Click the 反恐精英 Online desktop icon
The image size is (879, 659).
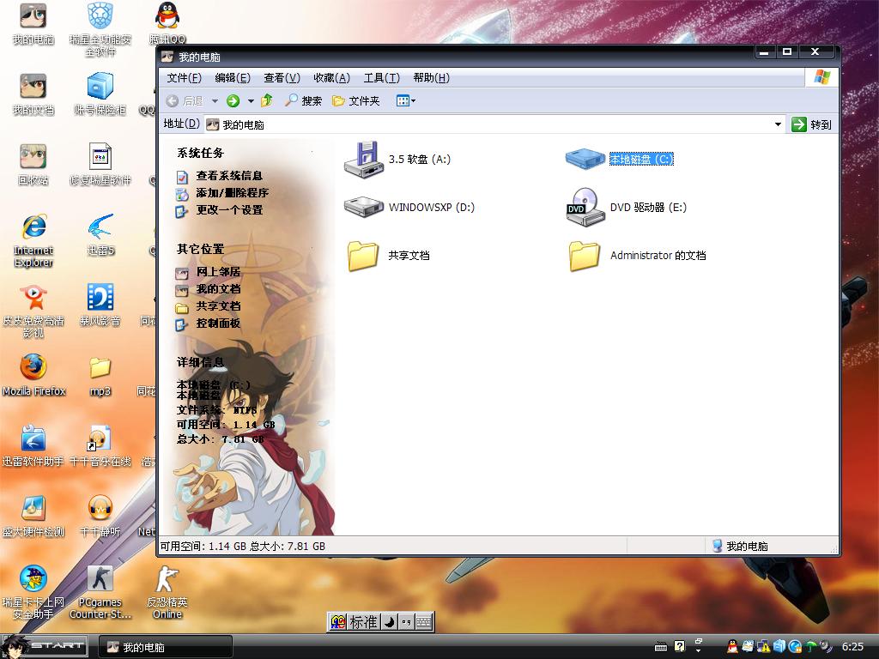click(x=167, y=593)
